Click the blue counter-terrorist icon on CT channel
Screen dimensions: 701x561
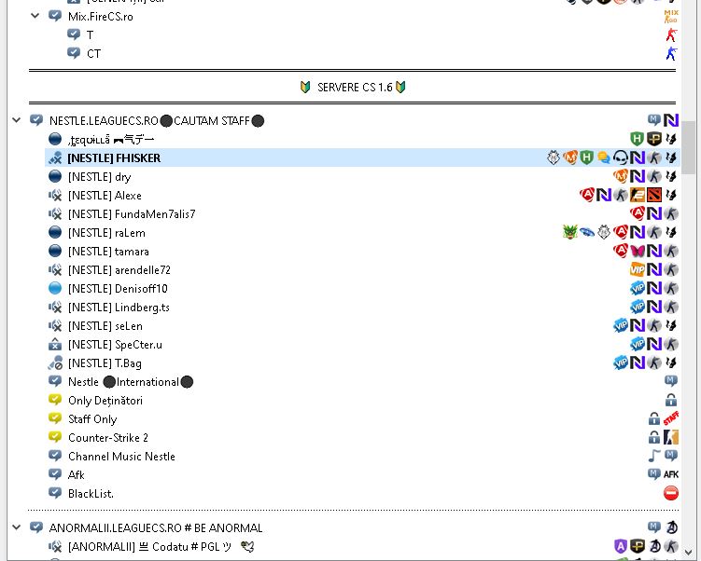click(671, 53)
